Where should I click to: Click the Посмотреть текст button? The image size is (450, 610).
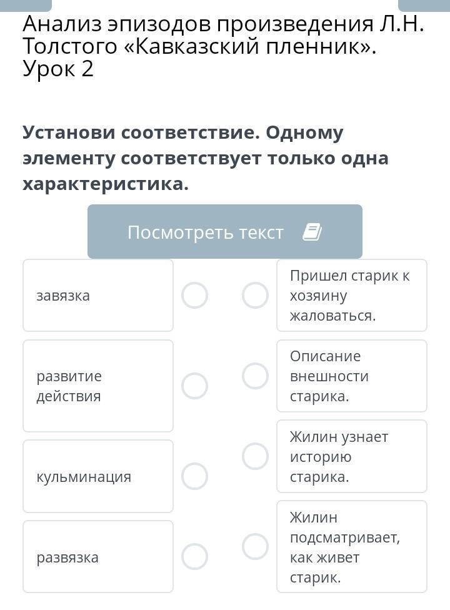(224, 231)
